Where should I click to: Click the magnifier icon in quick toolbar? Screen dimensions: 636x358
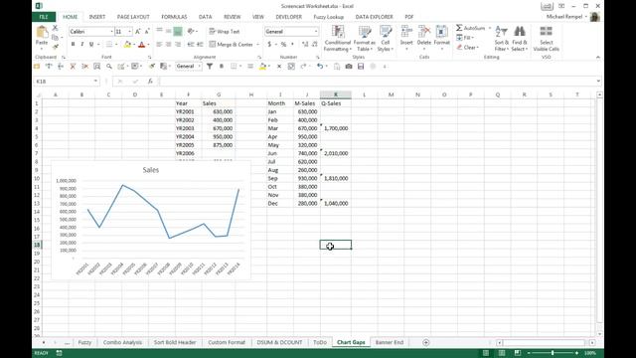pos(109,67)
